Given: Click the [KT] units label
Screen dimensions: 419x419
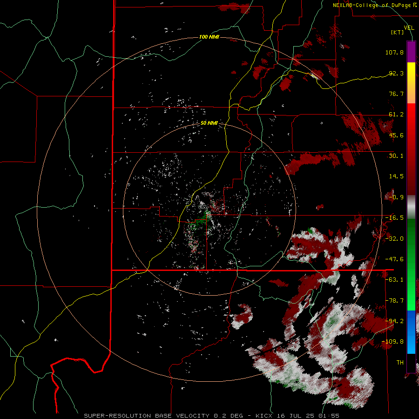Looking at the screenshot, I should (x=398, y=32).
